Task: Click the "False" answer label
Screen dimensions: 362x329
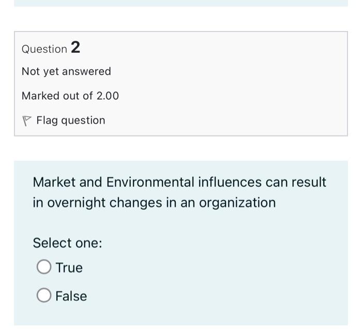Action: coord(71,296)
